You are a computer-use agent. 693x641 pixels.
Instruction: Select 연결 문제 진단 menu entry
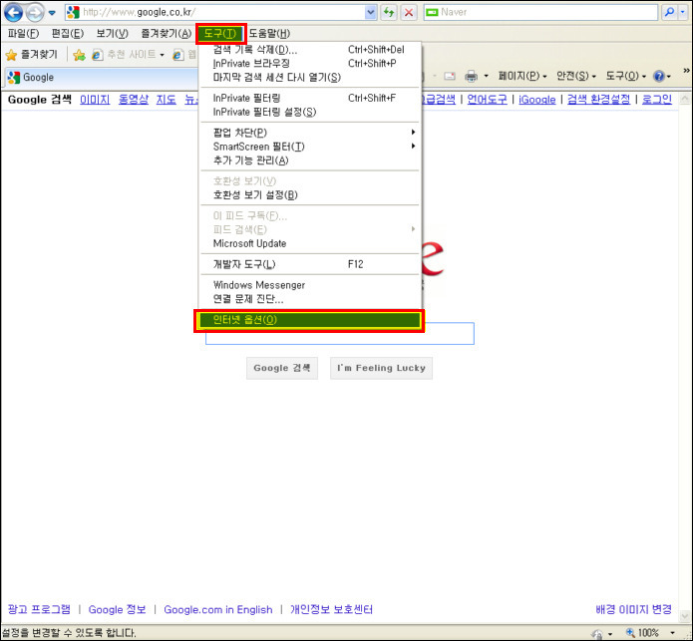pyautogui.click(x=309, y=299)
